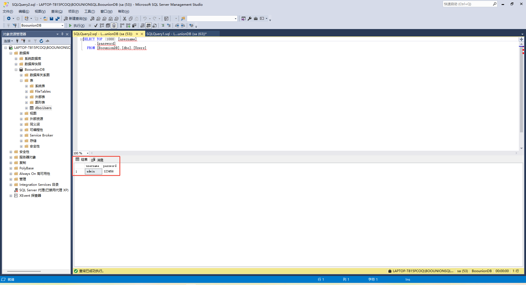Click the XMLA query icon
Viewport: 526px width, 285px height.
click(110, 19)
